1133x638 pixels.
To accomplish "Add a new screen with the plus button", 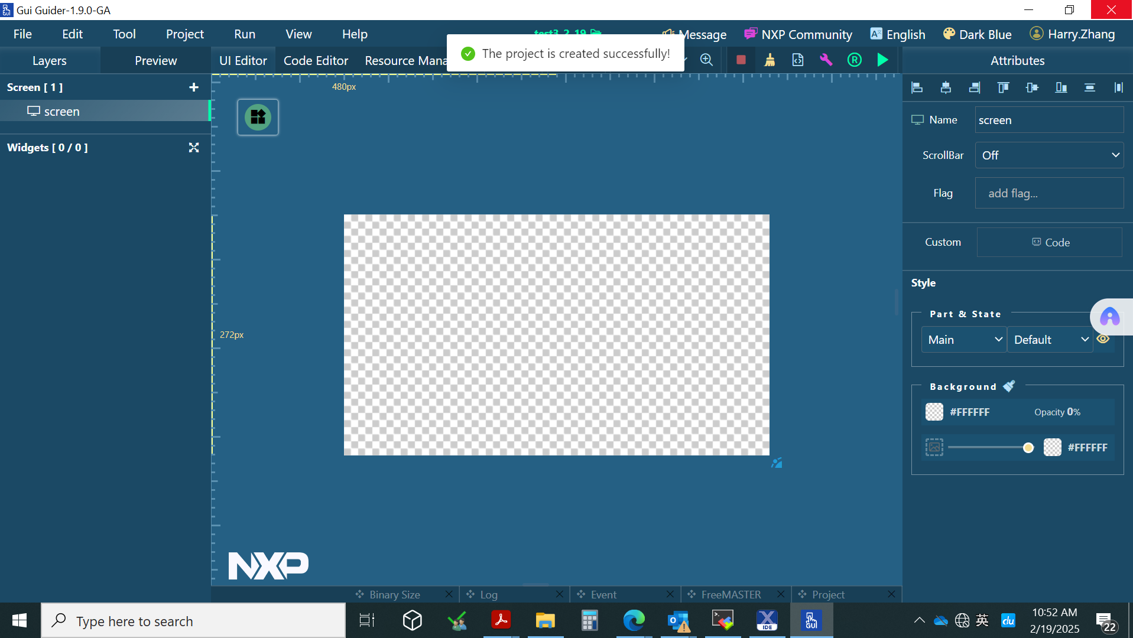I will click(x=193, y=87).
